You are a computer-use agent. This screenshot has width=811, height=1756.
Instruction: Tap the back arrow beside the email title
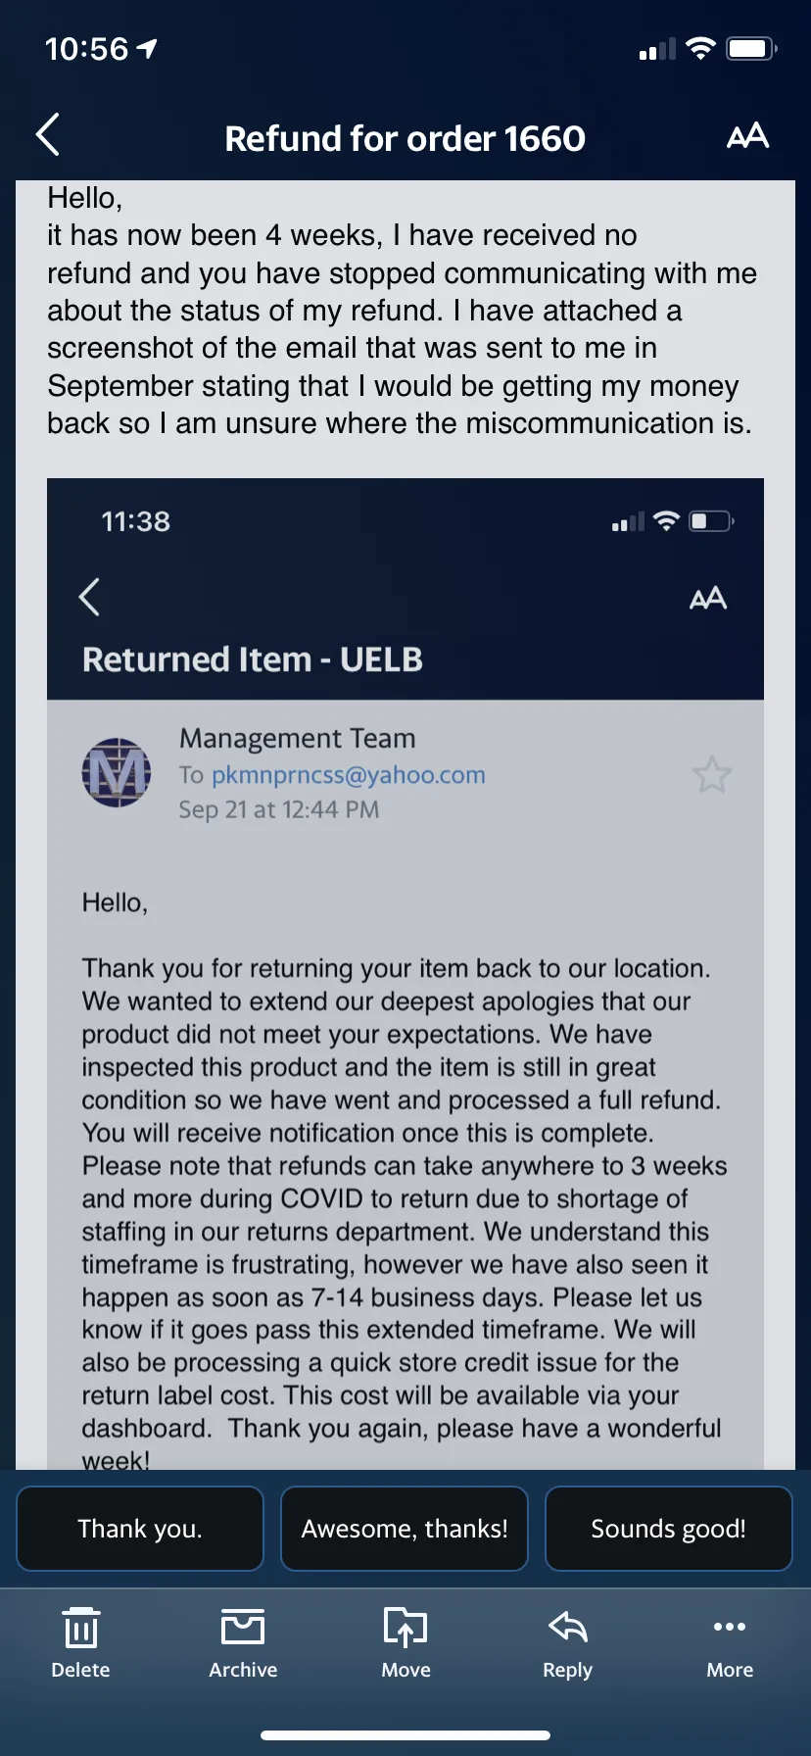click(48, 135)
